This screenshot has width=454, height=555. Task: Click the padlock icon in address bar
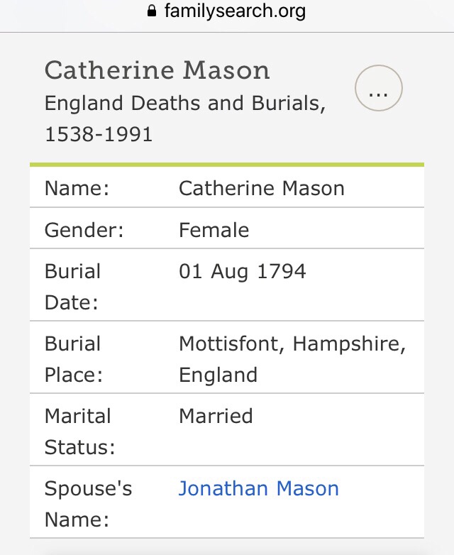tap(150, 11)
